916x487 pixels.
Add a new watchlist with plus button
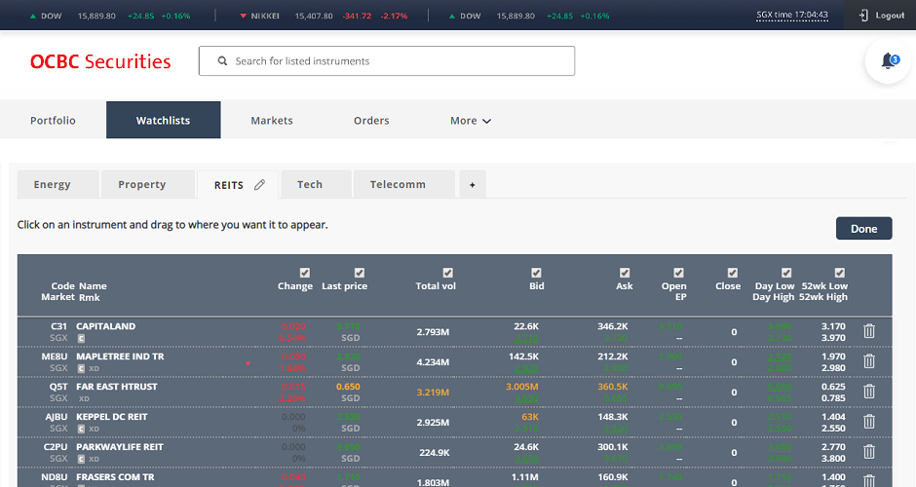(473, 184)
